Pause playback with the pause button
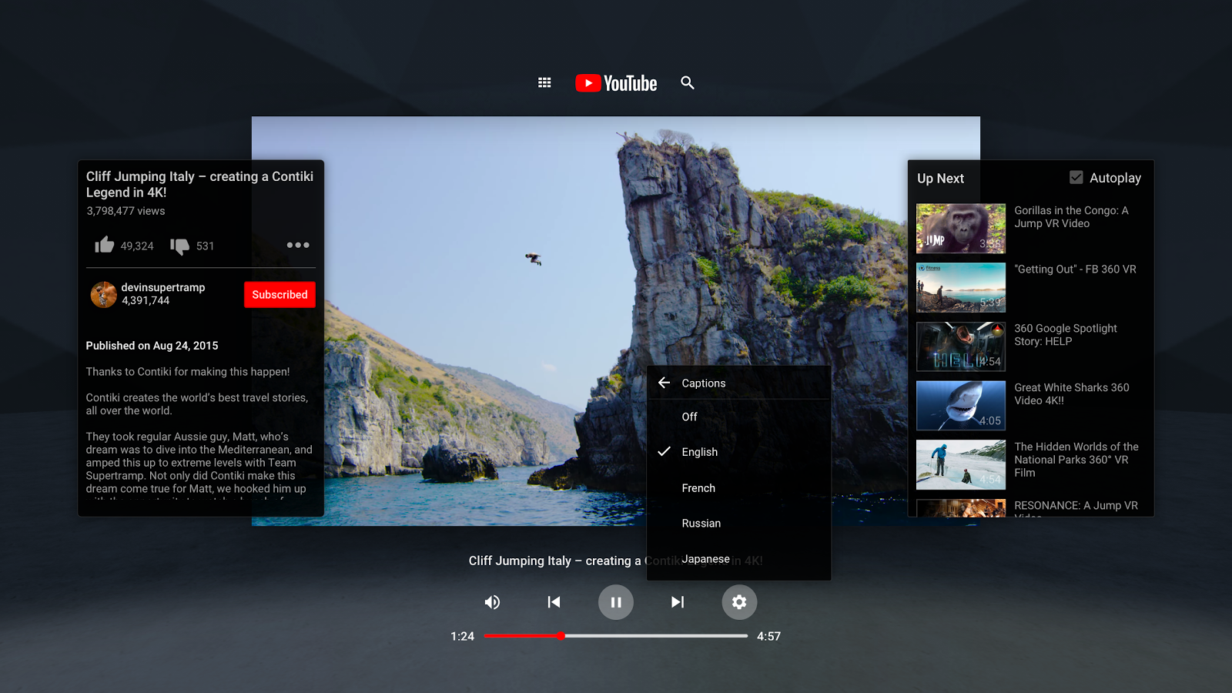 pos(615,602)
